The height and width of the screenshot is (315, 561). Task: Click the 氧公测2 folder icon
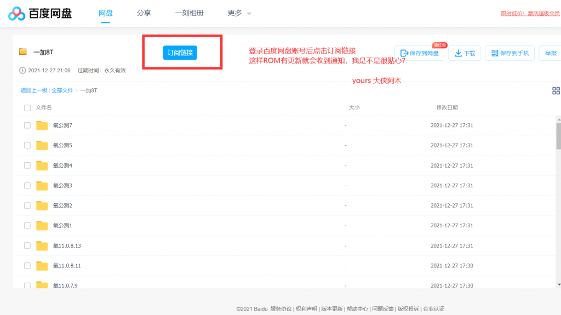[42, 205]
